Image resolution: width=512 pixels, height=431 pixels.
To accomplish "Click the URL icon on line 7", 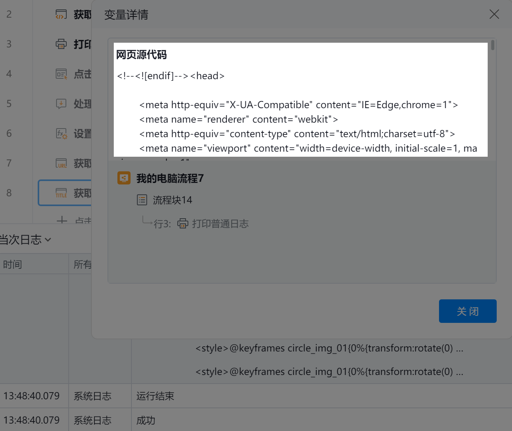I will 61,163.
